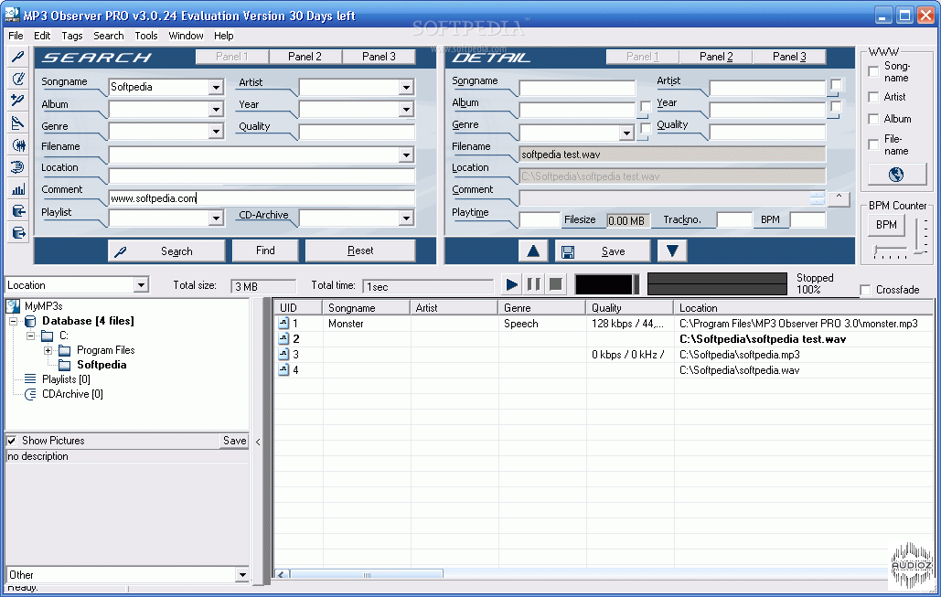The width and height of the screenshot is (941, 597).
Task: Save the picture description with Save button
Action: 235,441
